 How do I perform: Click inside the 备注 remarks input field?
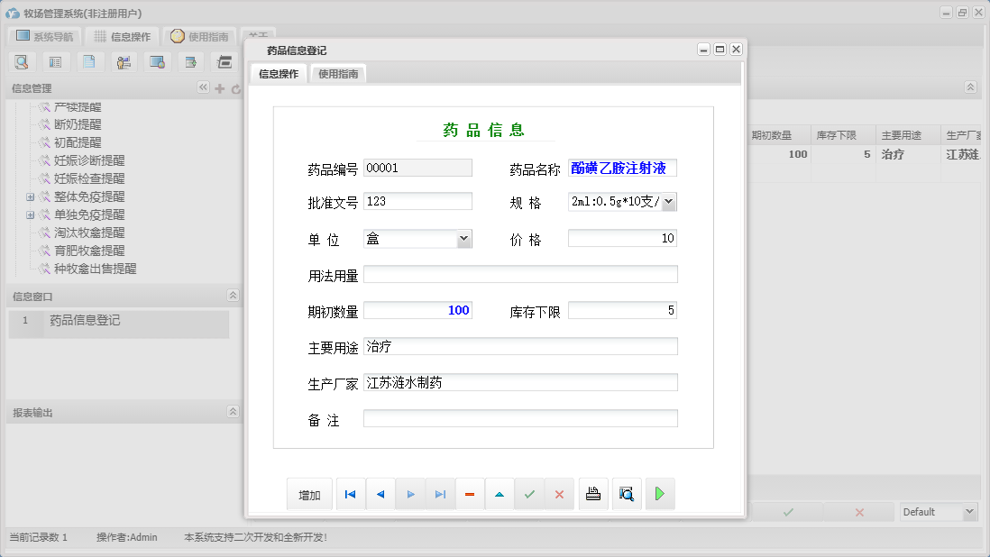[x=518, y=416]
